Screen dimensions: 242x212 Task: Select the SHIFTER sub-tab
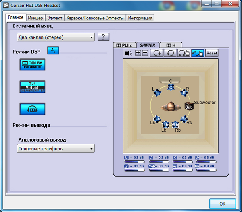coord(148,45)
